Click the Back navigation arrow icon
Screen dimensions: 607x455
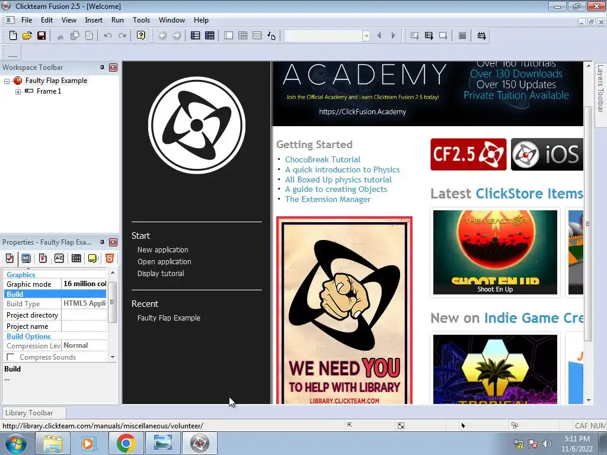(162, 36)
